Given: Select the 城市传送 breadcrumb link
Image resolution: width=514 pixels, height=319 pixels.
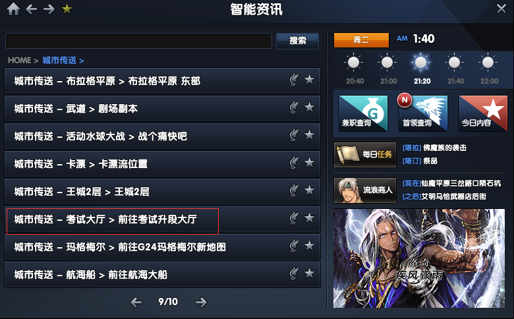Looking at the screenshot, I should [59, 61].
